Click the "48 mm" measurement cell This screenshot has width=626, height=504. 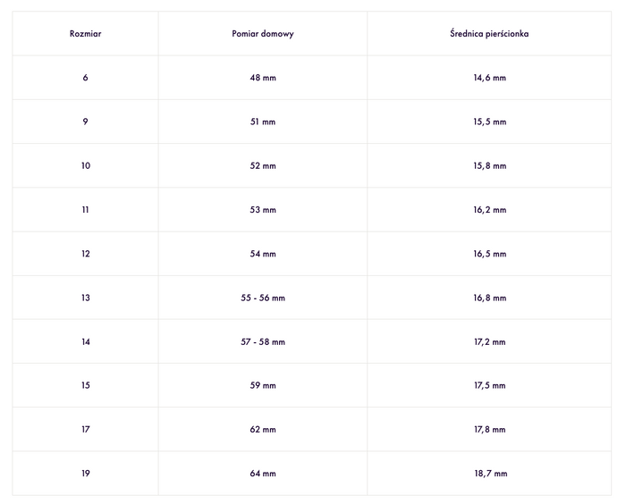tap(263, 78)
